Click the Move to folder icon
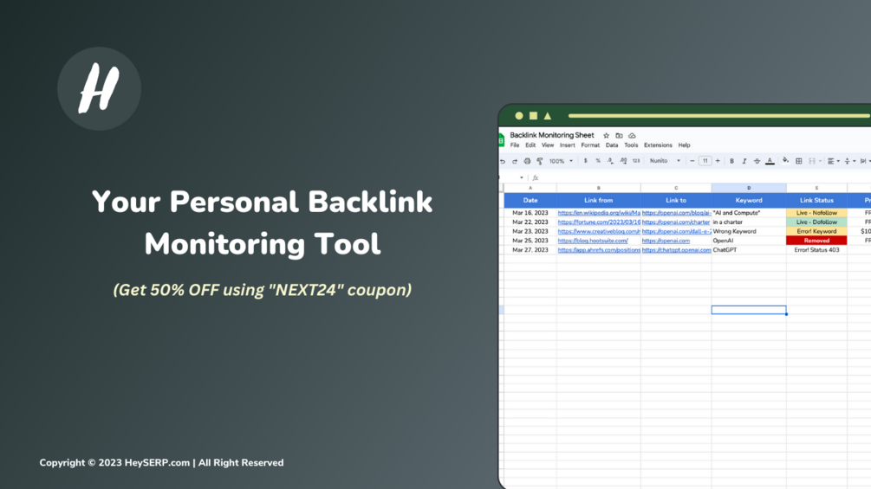Screen dimensions: 871x489 [619, 135]
